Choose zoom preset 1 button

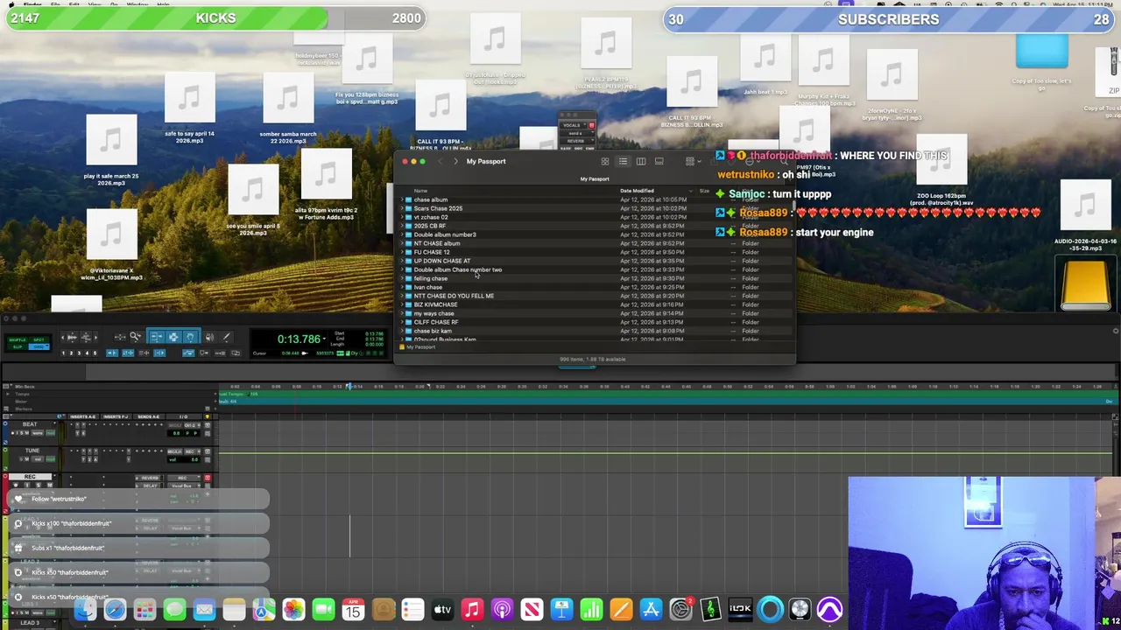63,353
